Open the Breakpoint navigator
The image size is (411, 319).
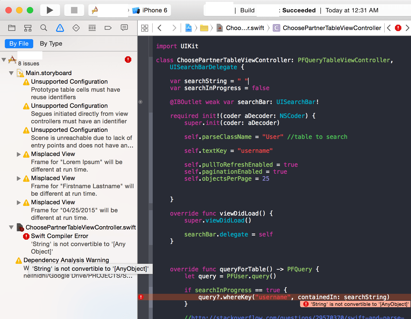point(108,28)
